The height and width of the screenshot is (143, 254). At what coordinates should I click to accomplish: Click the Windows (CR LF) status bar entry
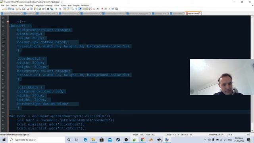pos(216,135)
